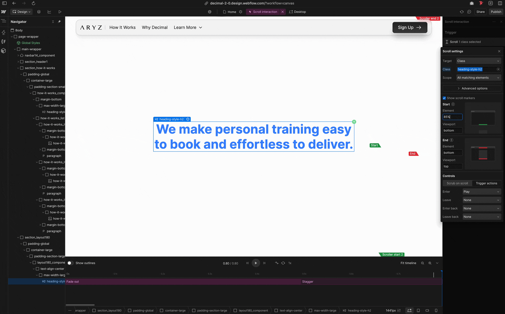Click the green interaction indicator on heading
The height and width of the screenshot is (314, 505).
(354, 122)
